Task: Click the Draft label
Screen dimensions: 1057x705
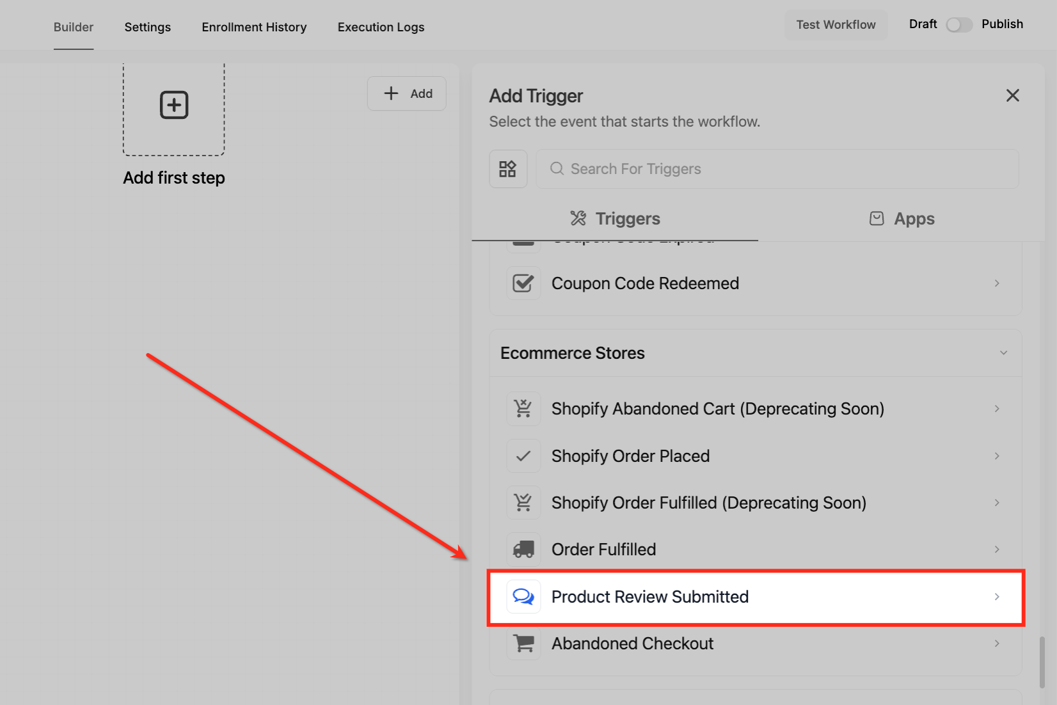Action: click(x=923, y=24)
